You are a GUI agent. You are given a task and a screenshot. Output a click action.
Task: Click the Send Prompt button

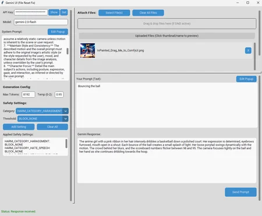coord(240,192)
